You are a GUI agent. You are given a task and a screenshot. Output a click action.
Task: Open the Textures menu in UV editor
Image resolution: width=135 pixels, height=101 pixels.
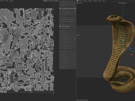tap(11, 1)
